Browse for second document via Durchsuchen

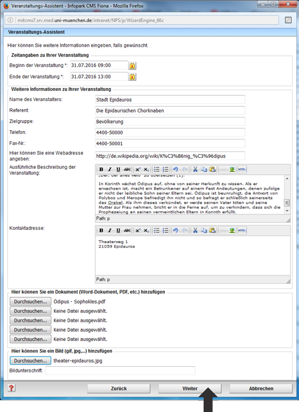pos(30,311)
